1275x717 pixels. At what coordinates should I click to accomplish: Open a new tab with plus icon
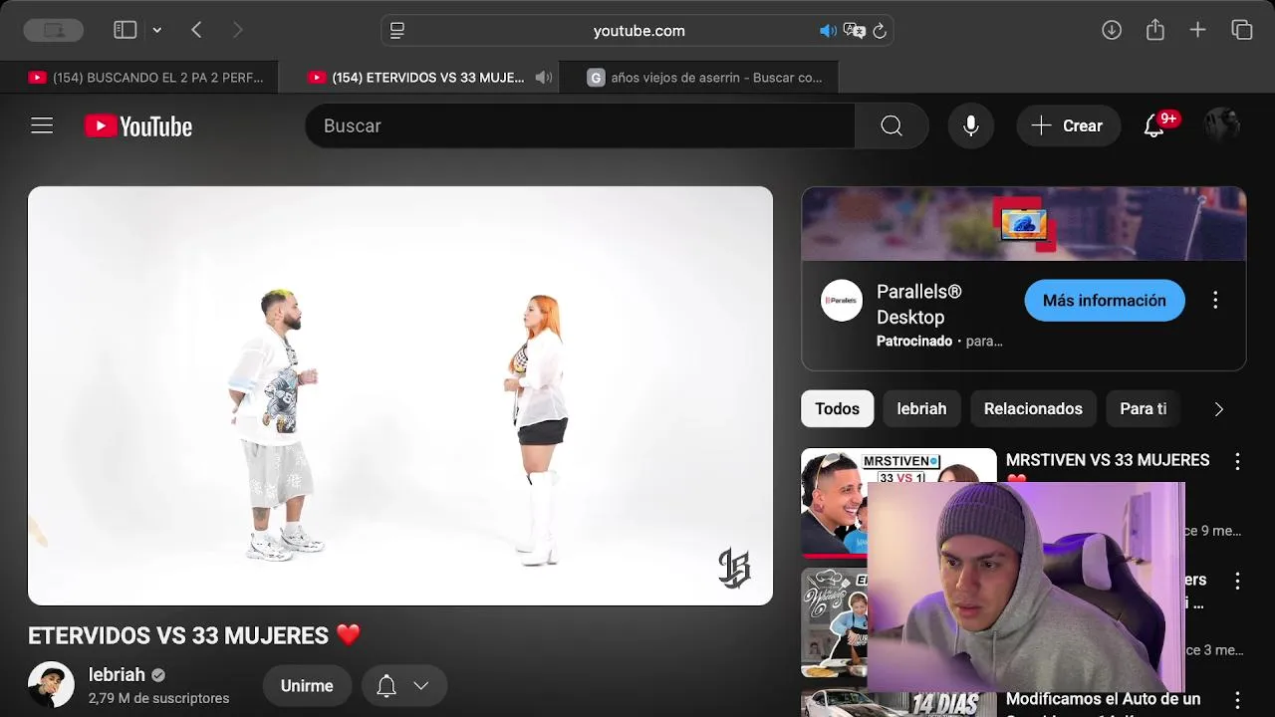coord(1198,30)
